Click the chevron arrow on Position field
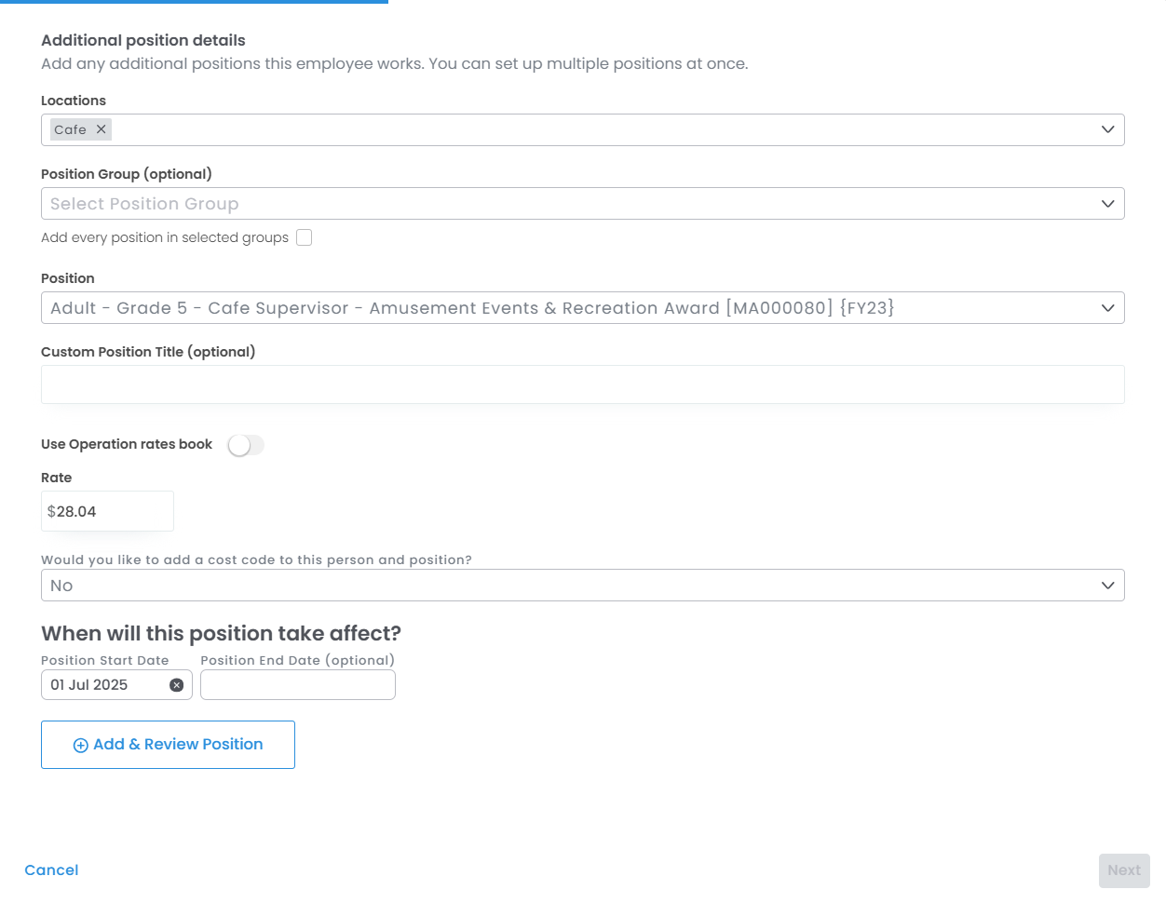Screen dimensions: 1166x903 1107,308
